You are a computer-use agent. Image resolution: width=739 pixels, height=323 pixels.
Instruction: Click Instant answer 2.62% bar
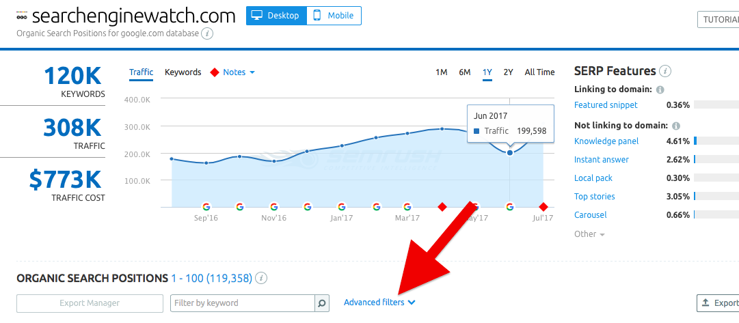(716, 160)
